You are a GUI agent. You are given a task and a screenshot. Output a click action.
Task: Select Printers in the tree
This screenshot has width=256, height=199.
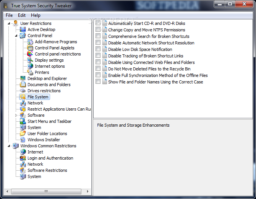[x=42, y=72]
